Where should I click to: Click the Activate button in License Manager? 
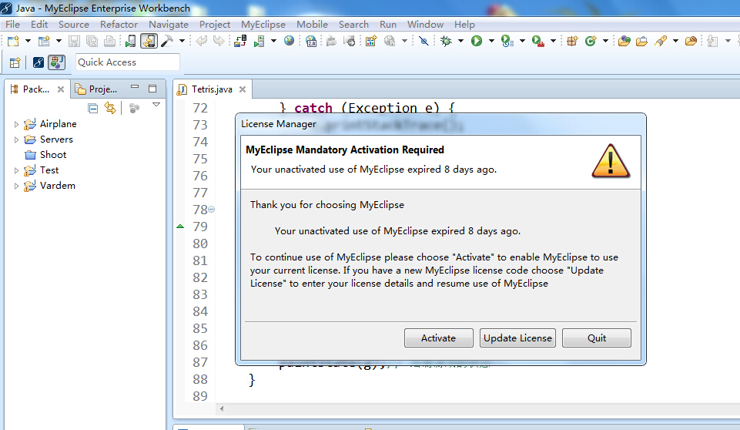[438, 338]
